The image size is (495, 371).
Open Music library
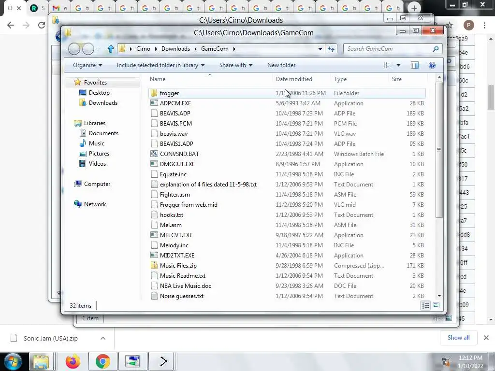click(96, 143)
